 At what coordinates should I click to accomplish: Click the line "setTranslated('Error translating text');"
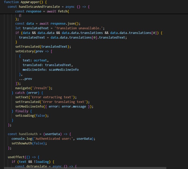coord(52,102)
